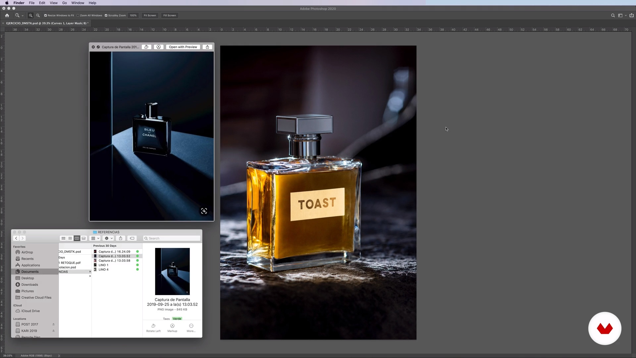
Task: Click Open with Preview button
Action: coord(183,47)
